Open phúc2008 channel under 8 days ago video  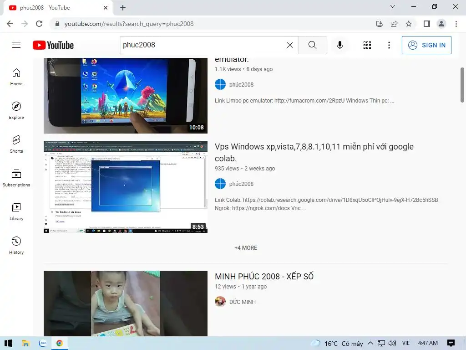click(x=241, y=84)
